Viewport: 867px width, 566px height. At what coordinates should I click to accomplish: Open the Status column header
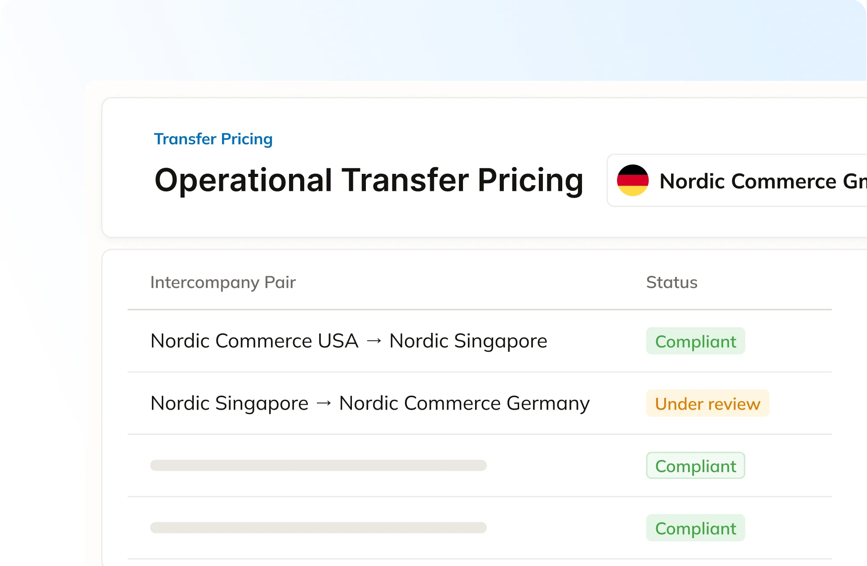click(x=671, y=282)
